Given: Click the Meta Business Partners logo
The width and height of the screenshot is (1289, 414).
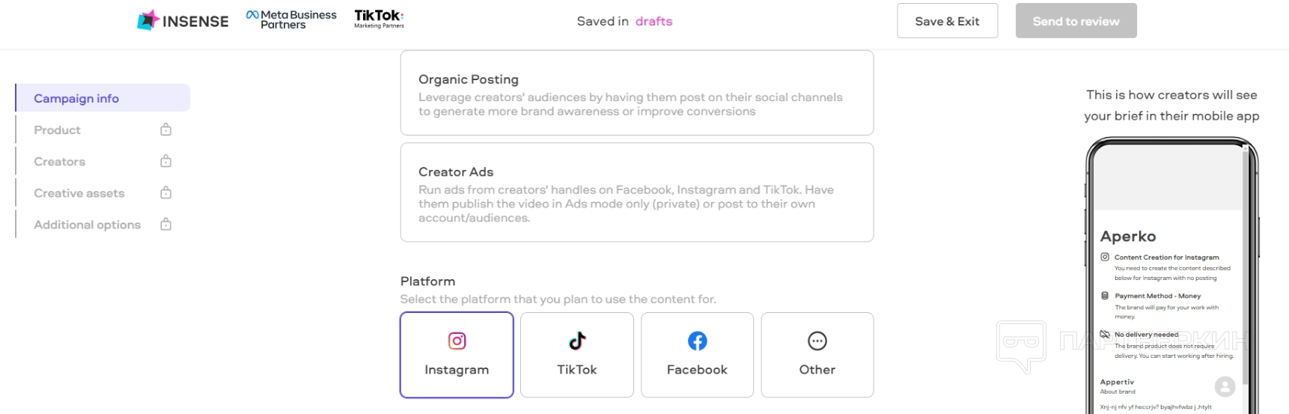Looking at the screenshot, I should (291, 20).
